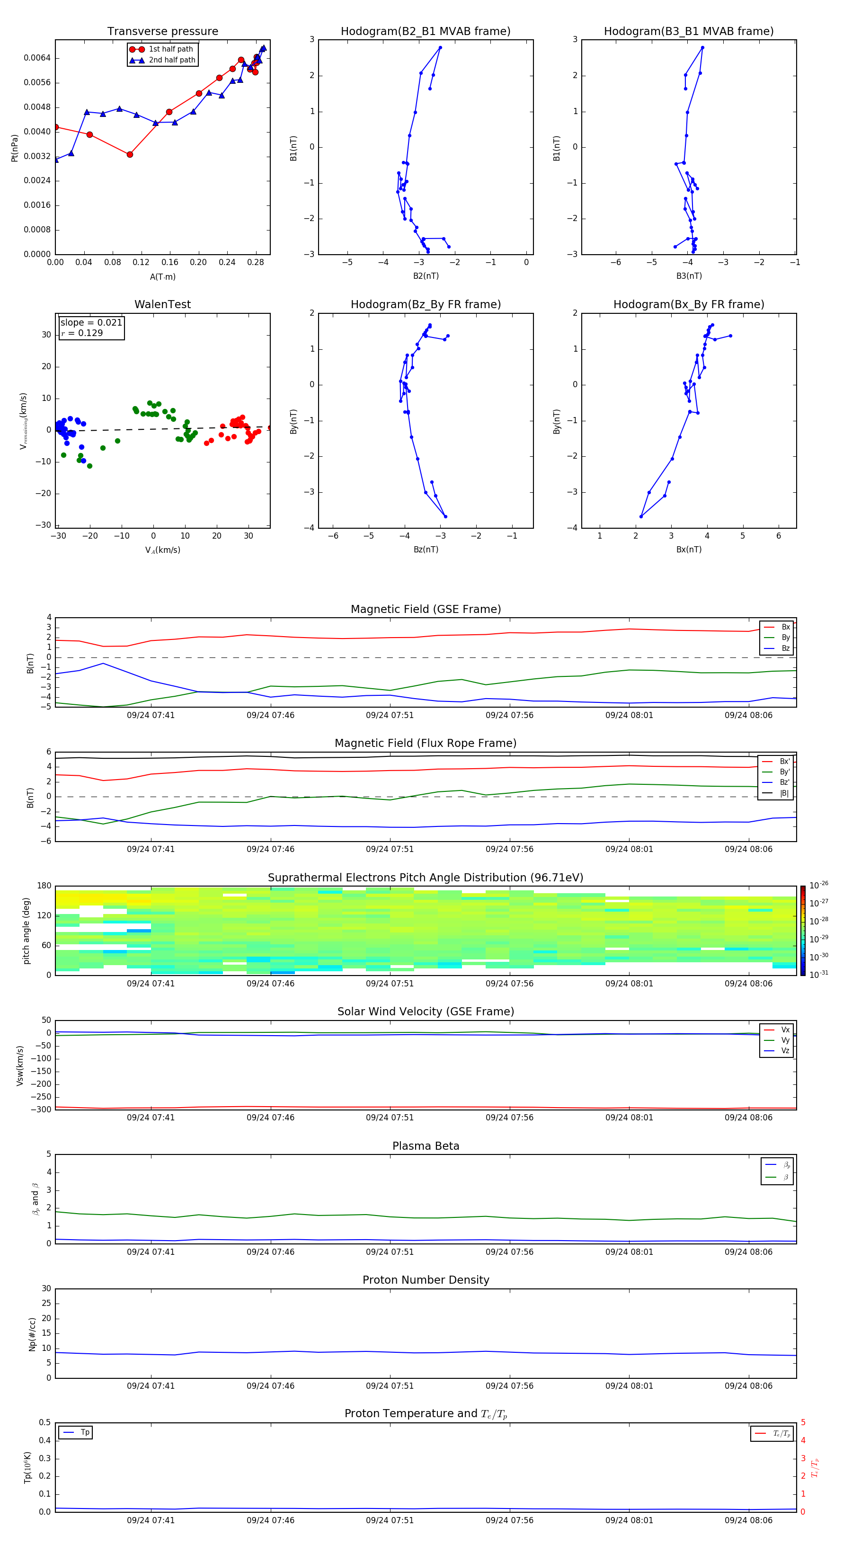The width and height of the screenshot is (852, 1562).
Task: Click "Bx'" in Flux Rope legend
Action: (776, 762)
